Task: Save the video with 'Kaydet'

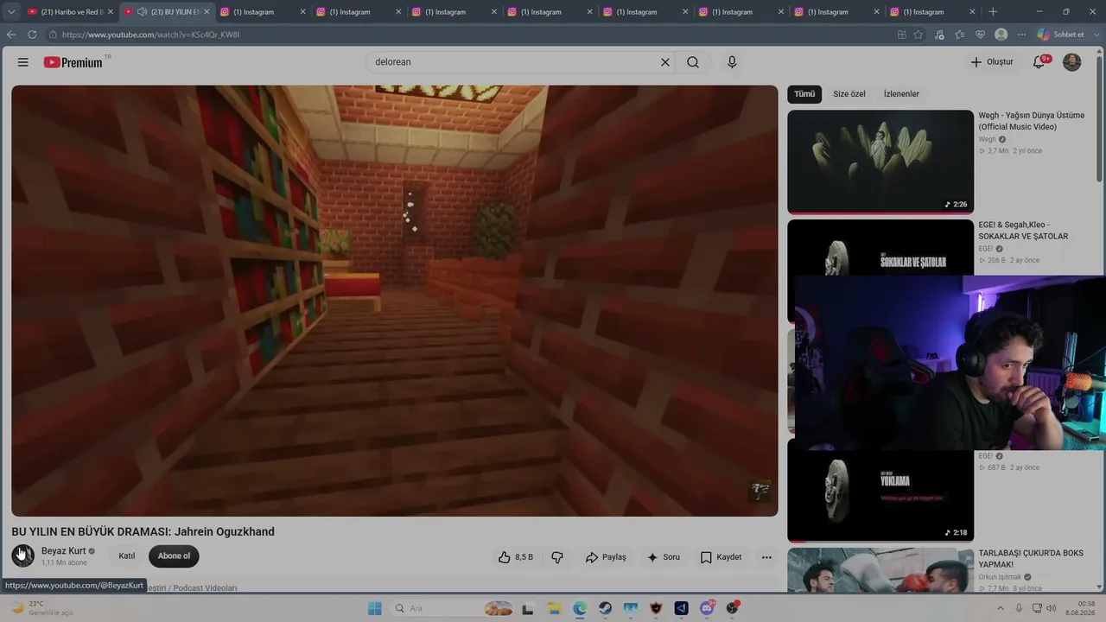Action: (x=721, y=557)
